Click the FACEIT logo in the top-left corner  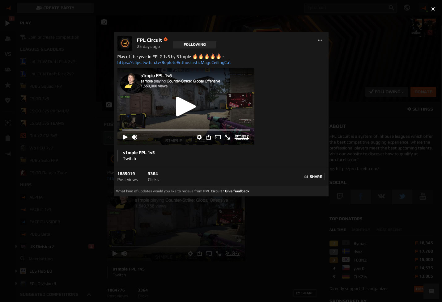(8, 8)
